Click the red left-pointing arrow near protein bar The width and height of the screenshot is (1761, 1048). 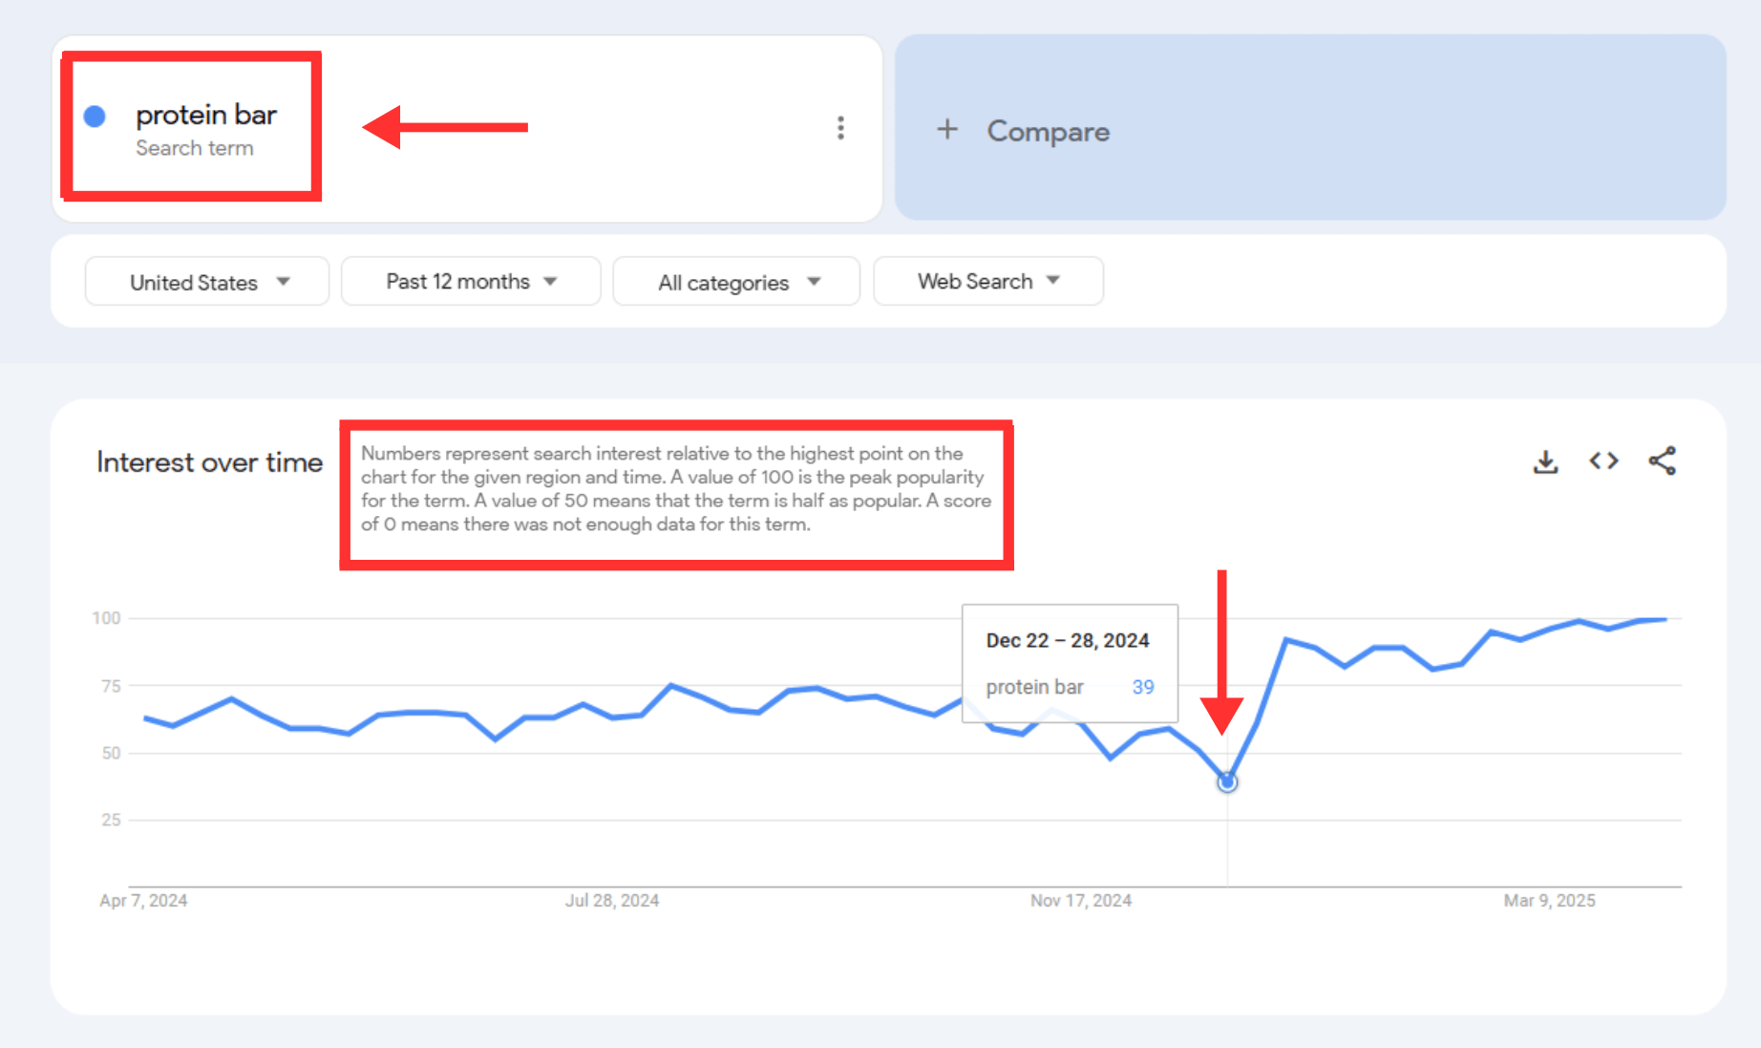coord(444,127)
